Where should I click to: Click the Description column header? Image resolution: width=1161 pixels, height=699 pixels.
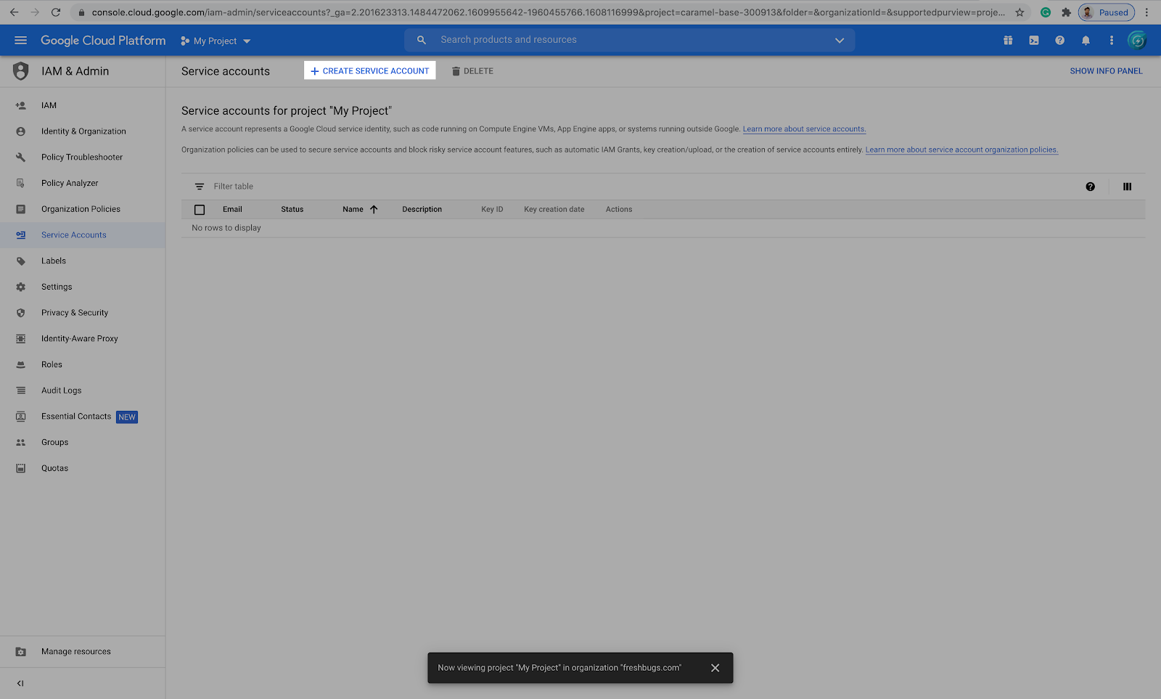[x=422, y=209]
